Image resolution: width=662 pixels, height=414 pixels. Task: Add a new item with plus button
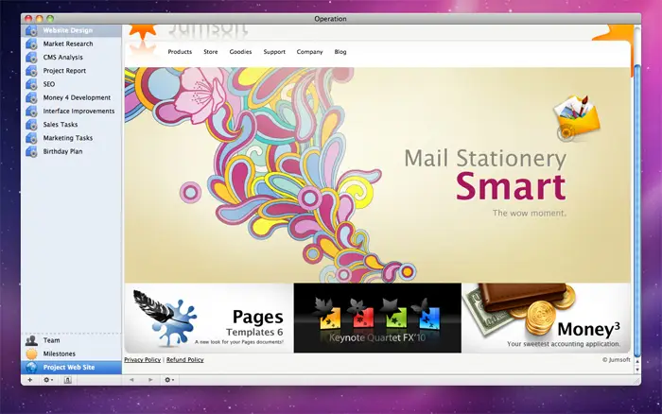[x=29, y=380]
